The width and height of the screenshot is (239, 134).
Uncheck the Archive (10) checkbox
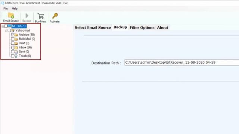click(13, 35)
